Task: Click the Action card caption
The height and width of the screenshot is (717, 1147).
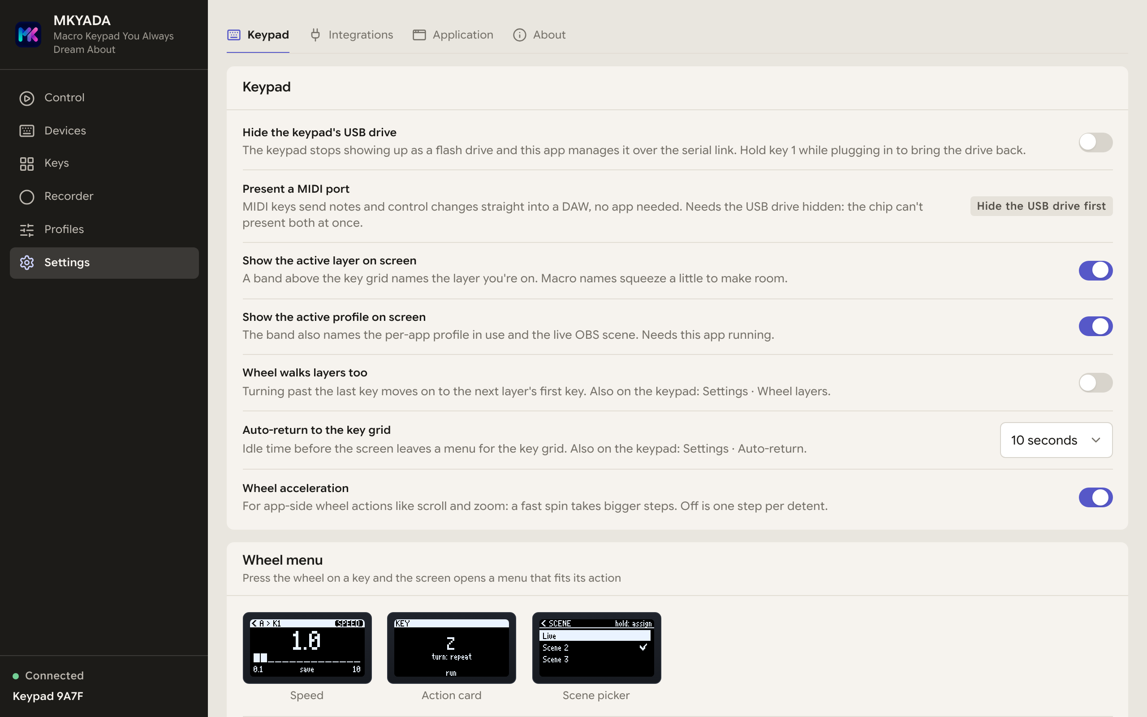Action: [x=451, y=695]
